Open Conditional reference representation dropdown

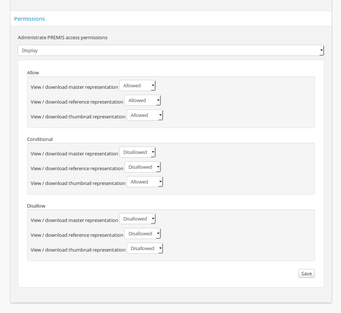(x=143, y=167)
